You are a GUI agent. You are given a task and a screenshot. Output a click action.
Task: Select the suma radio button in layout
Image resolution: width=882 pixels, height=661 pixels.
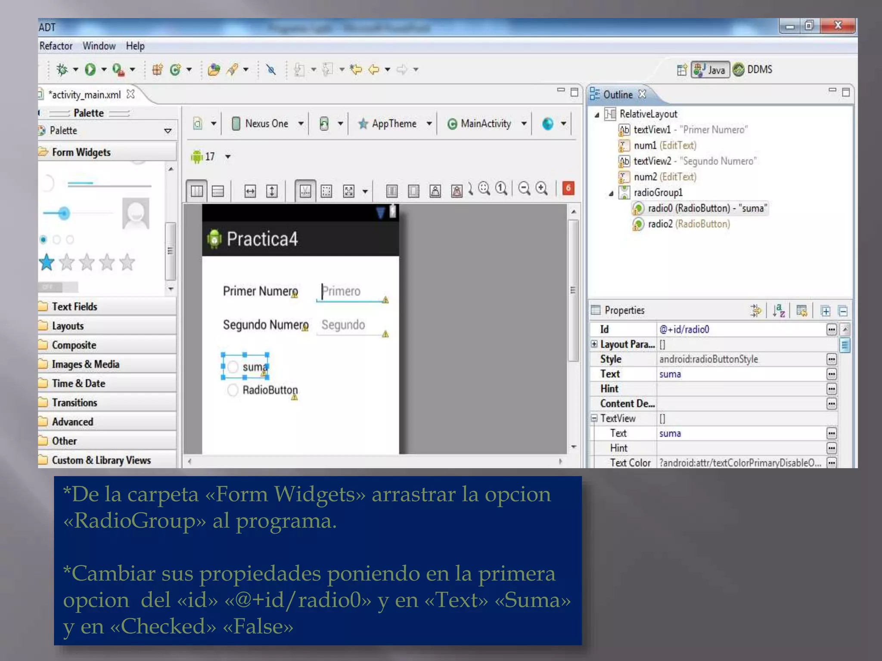pyautogui.click(x=245, y=367)
